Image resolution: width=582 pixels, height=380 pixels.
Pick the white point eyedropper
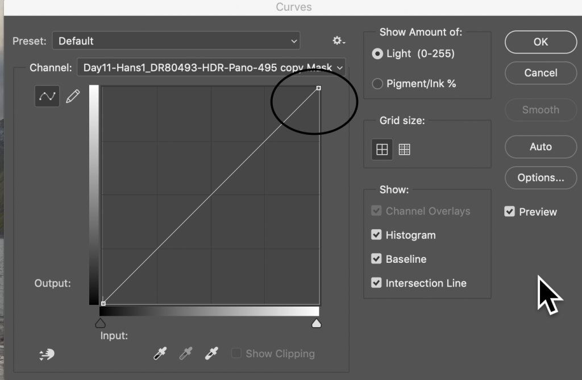click(x=211, y=354)
